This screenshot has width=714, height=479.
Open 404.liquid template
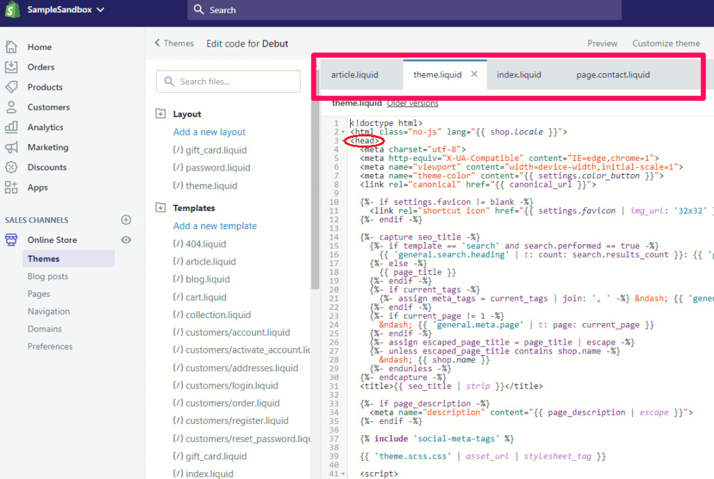(199, 244)
